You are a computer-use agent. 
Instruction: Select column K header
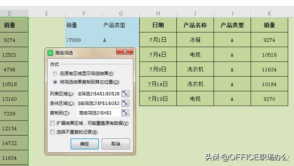tap(270, 13)
